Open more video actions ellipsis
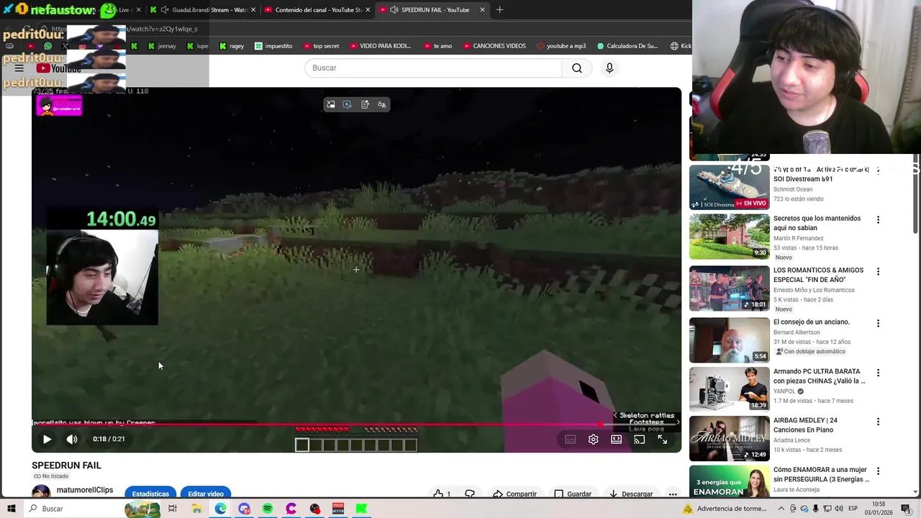This screenshot has height=518, width=921. point(673,494)
